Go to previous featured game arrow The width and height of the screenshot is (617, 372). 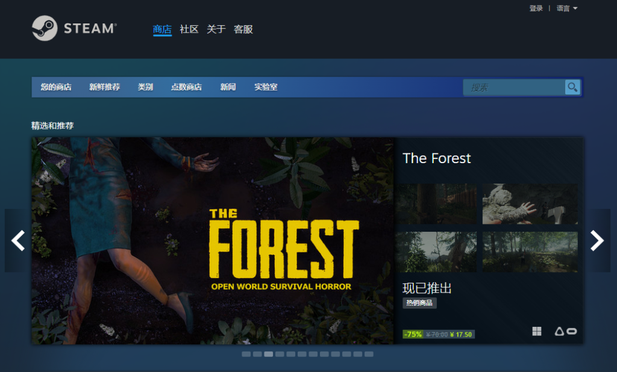click(x=18, y=240)
